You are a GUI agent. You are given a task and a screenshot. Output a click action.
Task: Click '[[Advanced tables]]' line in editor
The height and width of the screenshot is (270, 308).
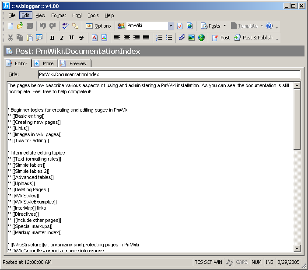(31, 177)
